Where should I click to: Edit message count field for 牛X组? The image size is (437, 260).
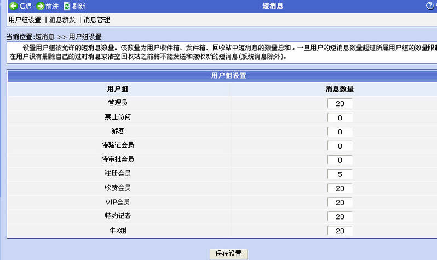(340, 231)
